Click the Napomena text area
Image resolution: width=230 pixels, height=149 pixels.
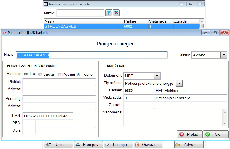[173, 118]
